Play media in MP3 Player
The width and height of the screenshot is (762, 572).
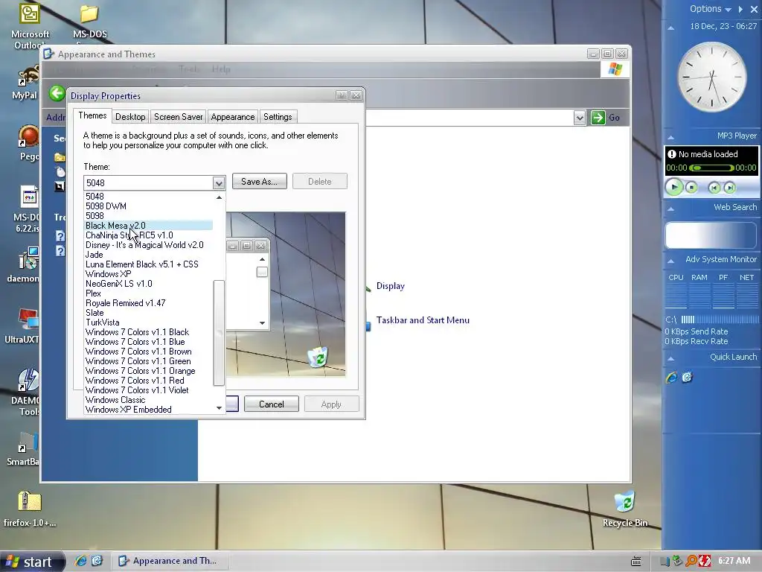click(674, 187)
